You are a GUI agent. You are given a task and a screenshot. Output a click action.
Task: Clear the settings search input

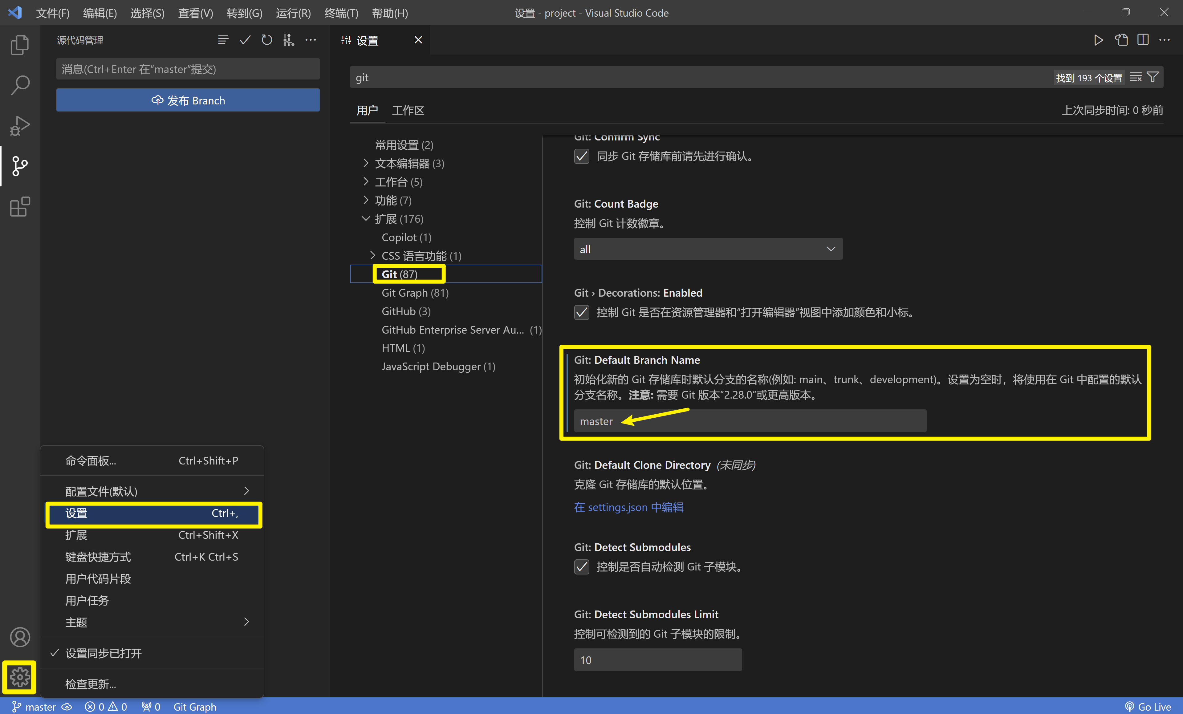coord(1136,77)
